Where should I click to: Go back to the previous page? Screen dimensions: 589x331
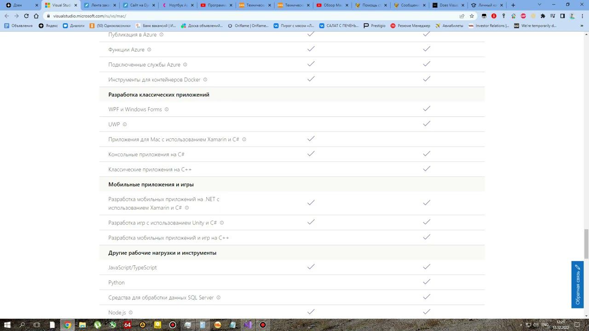click(6, 16)
